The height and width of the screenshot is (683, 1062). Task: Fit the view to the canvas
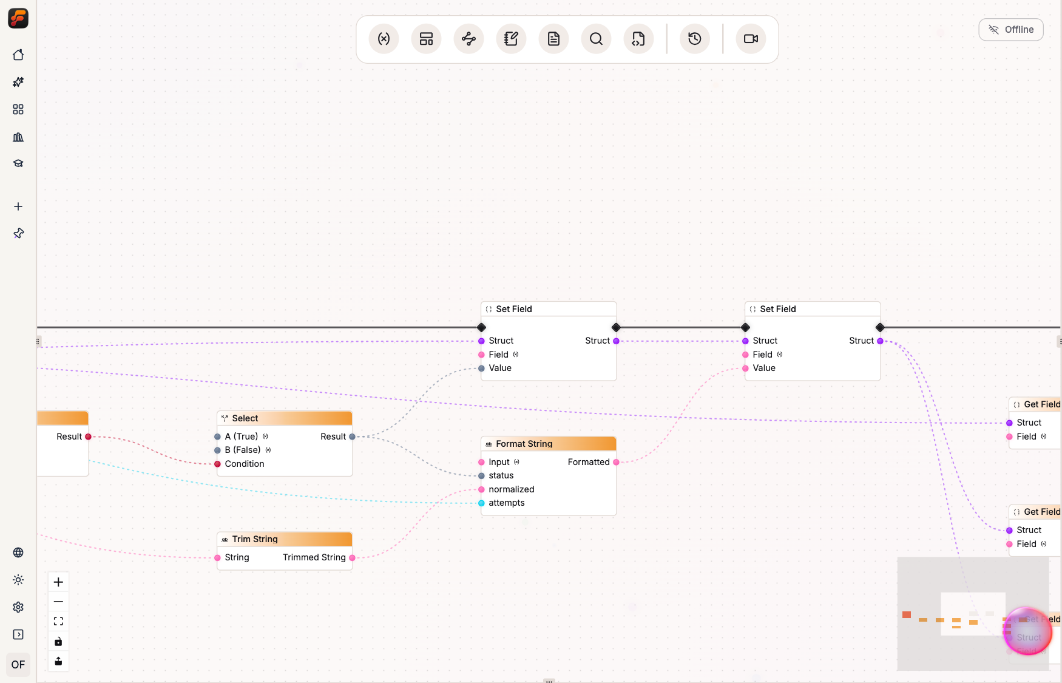tap(58, 621)
